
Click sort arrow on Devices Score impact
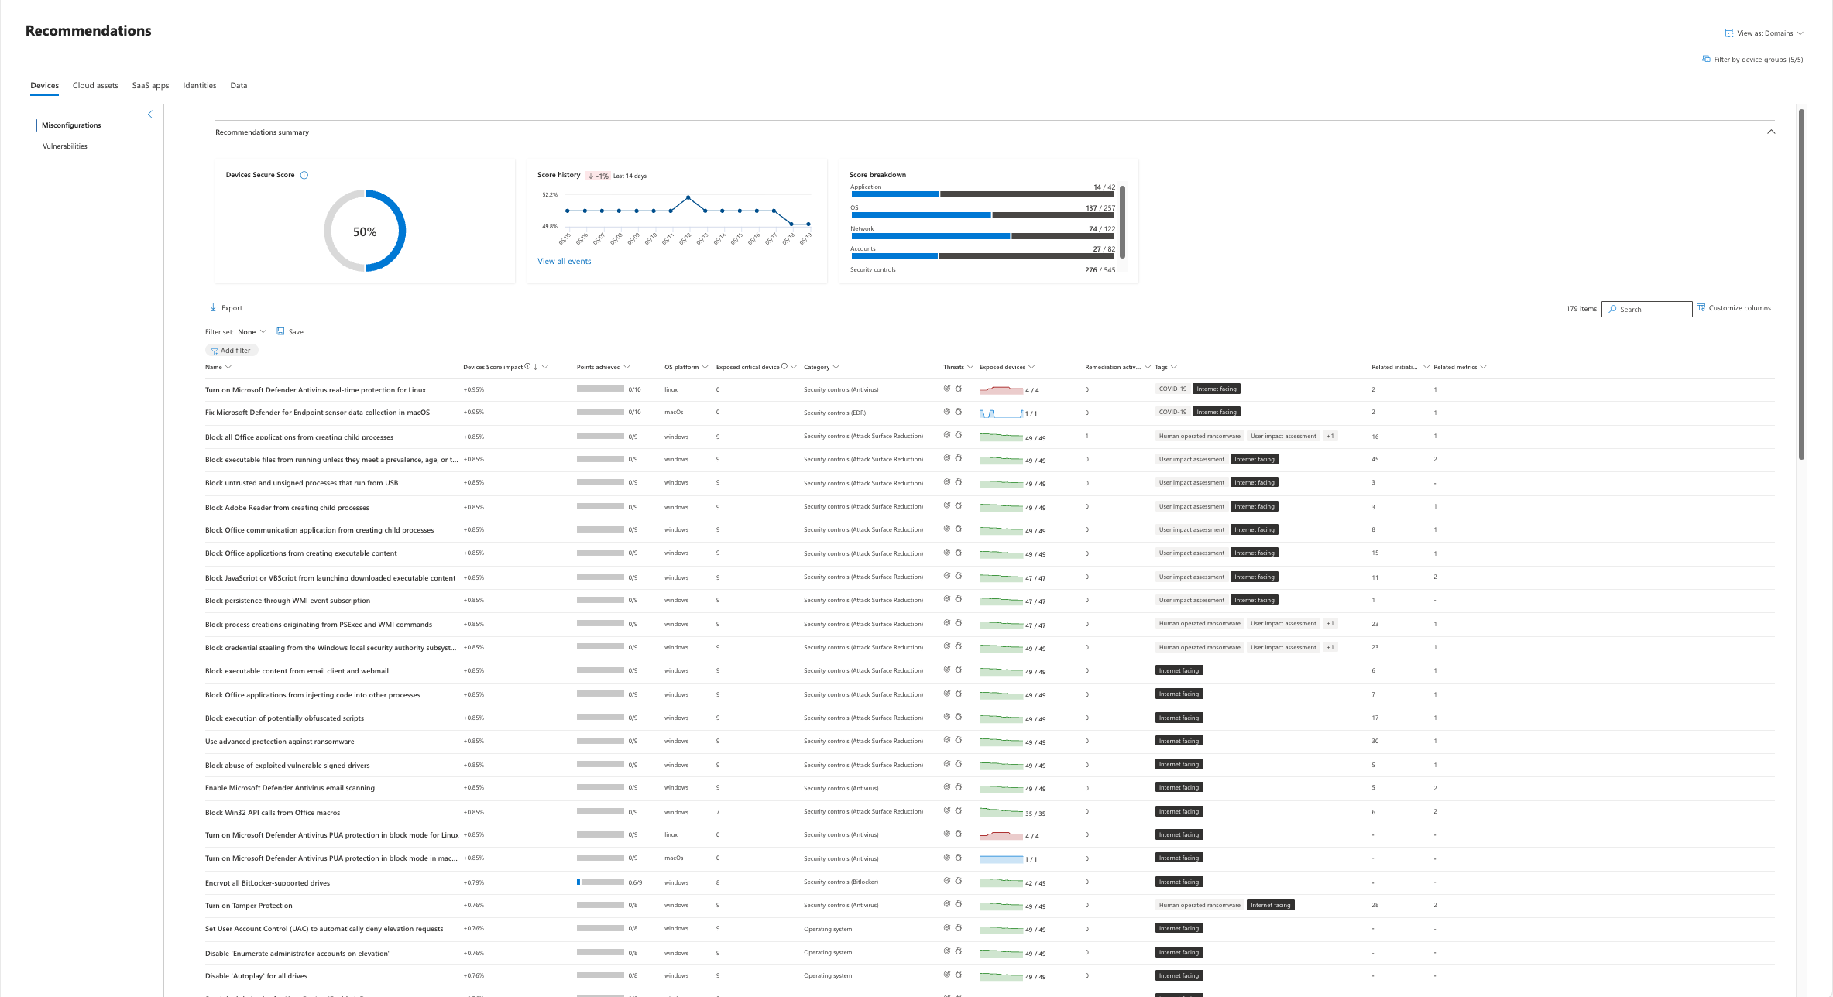point(536,367)
